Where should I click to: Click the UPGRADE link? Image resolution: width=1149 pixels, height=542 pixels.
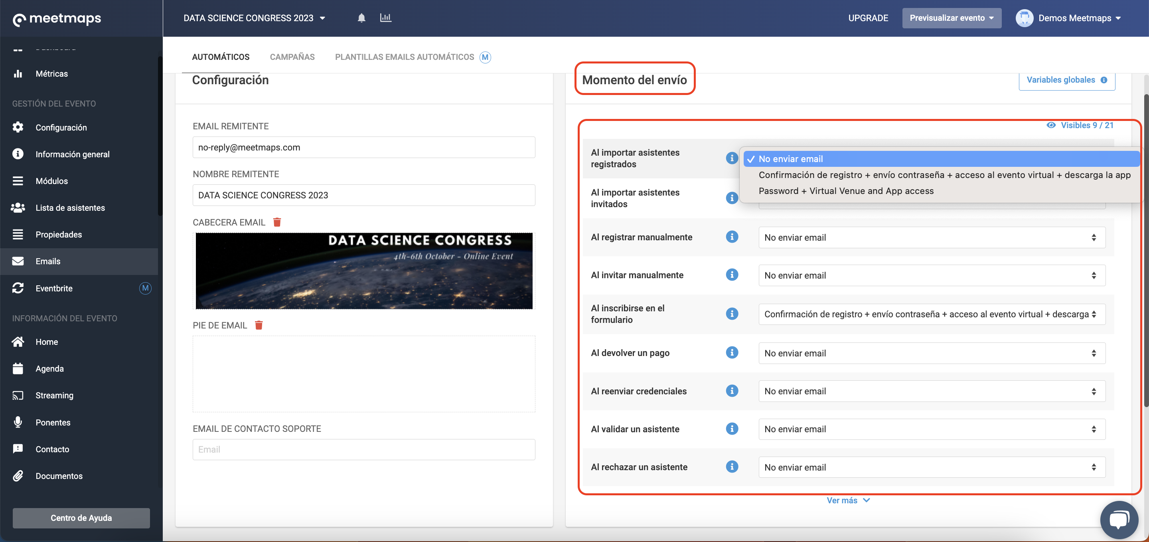point(868,18)
